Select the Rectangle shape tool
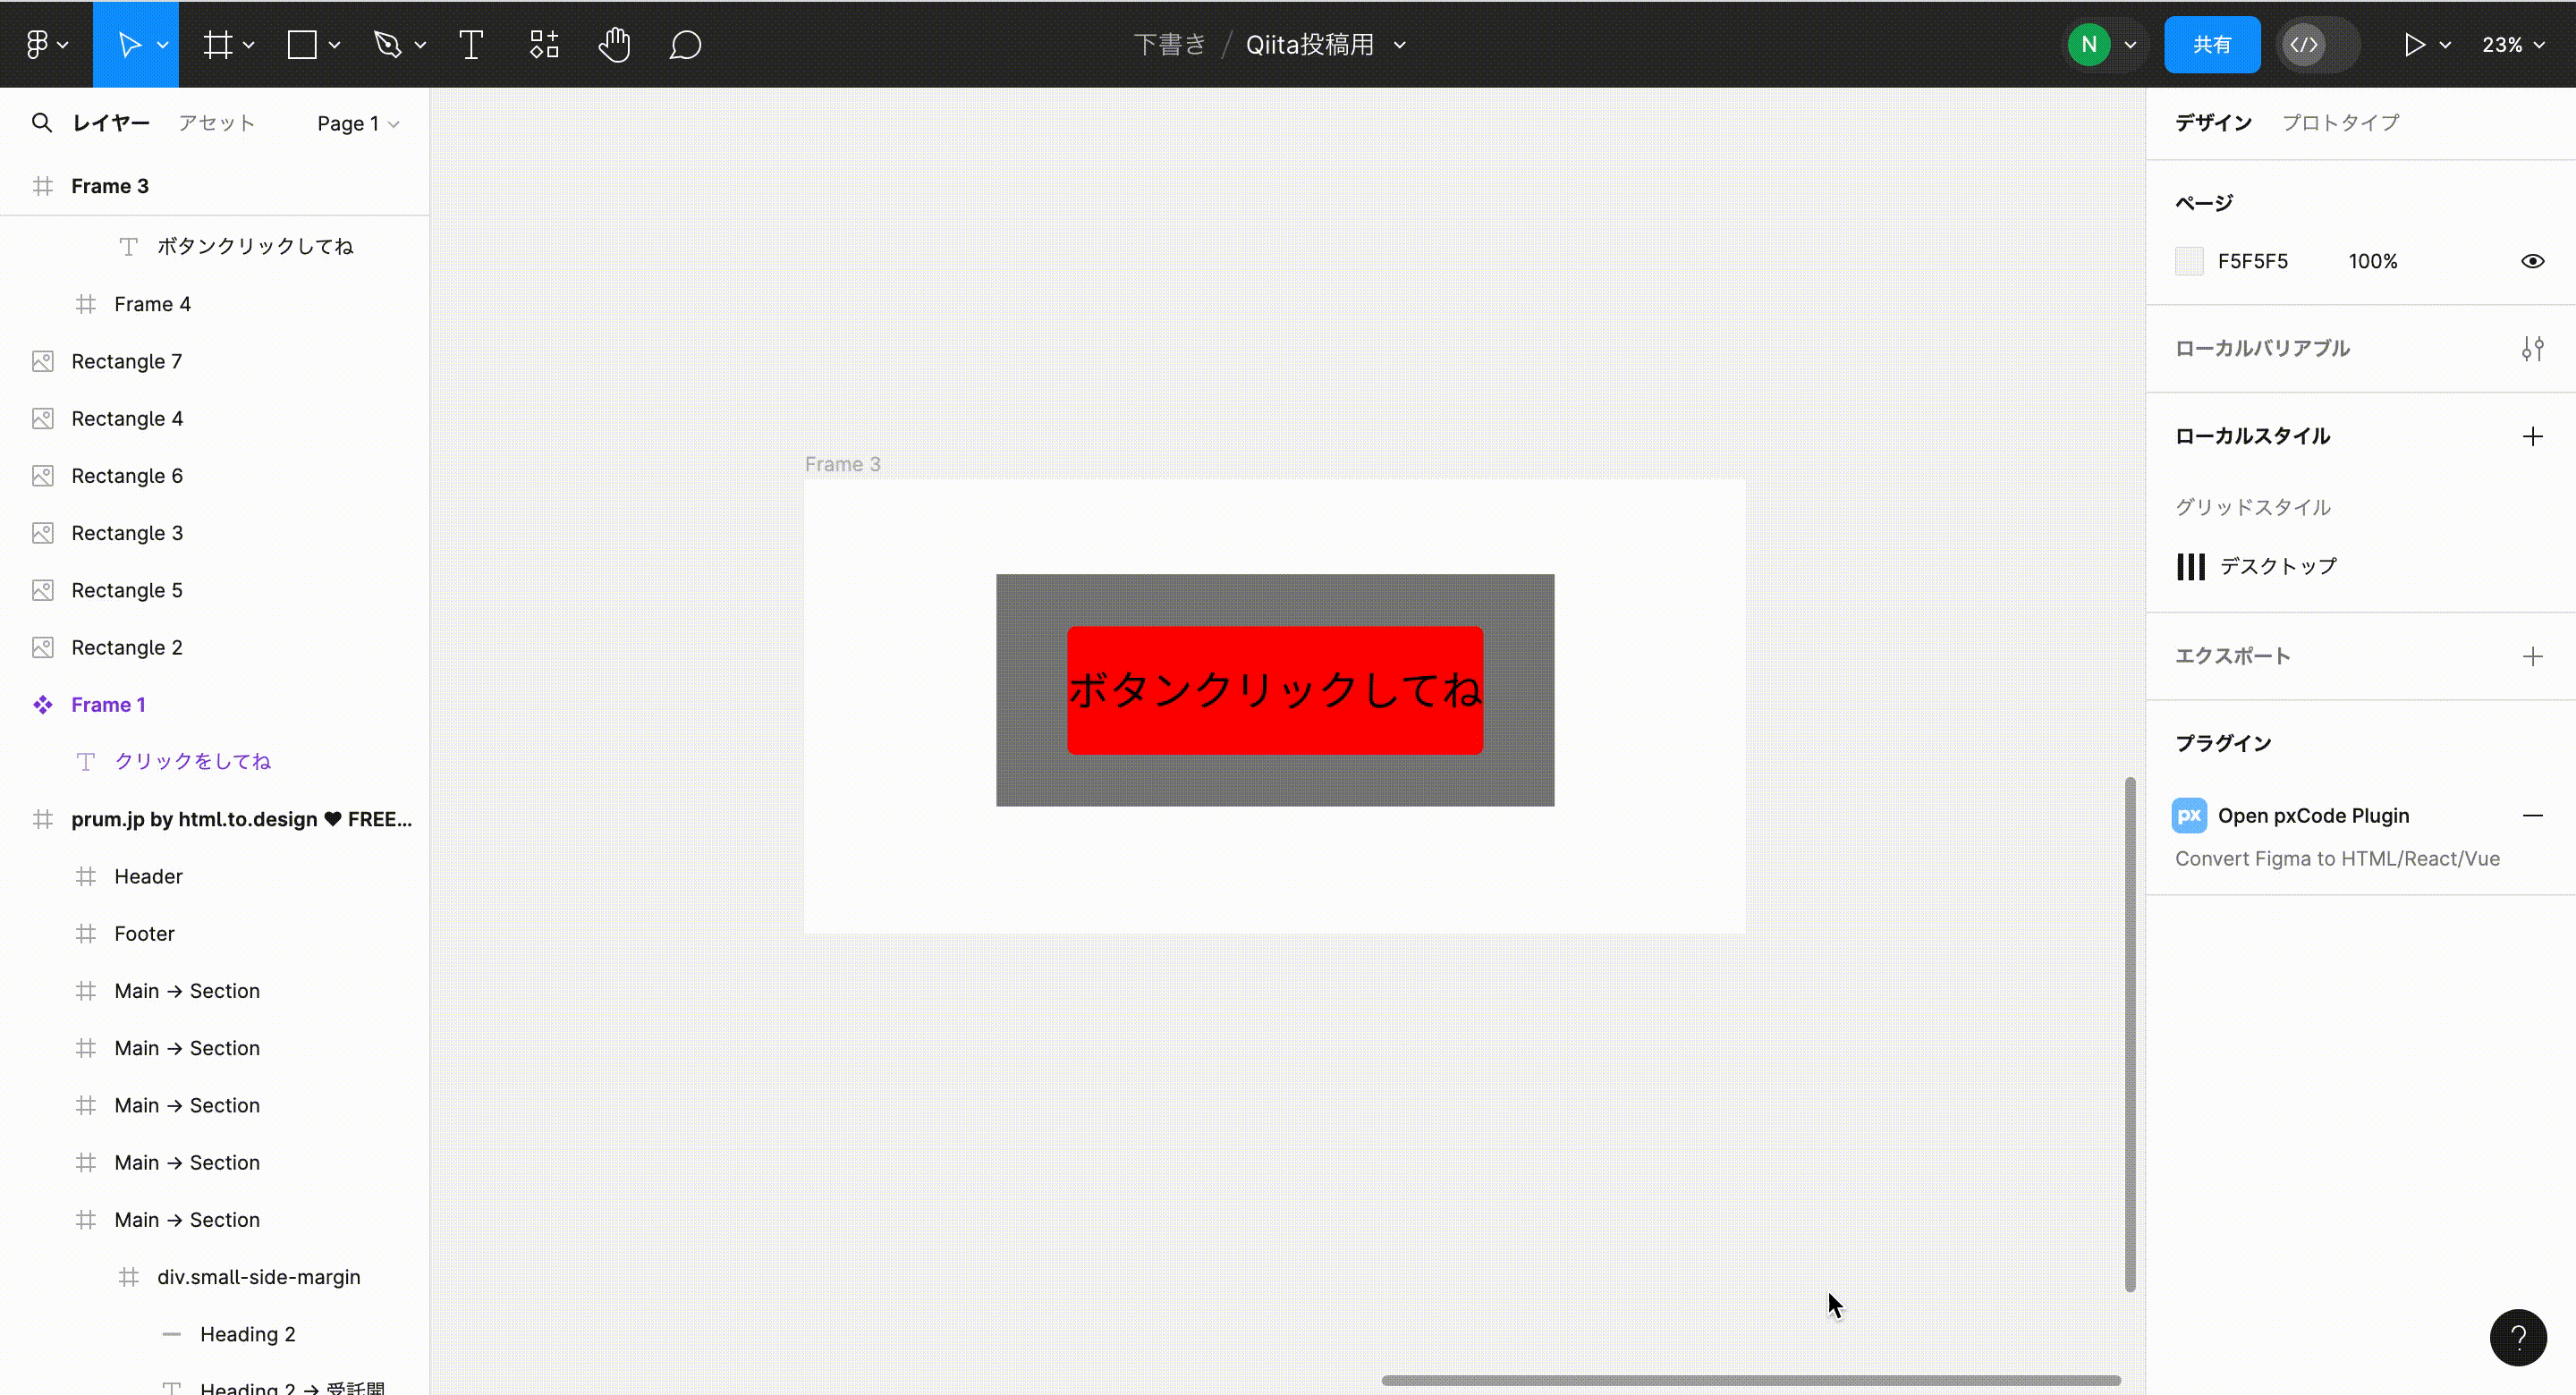This screenshot has width=2576, height=1395. (x=302, y=43)
